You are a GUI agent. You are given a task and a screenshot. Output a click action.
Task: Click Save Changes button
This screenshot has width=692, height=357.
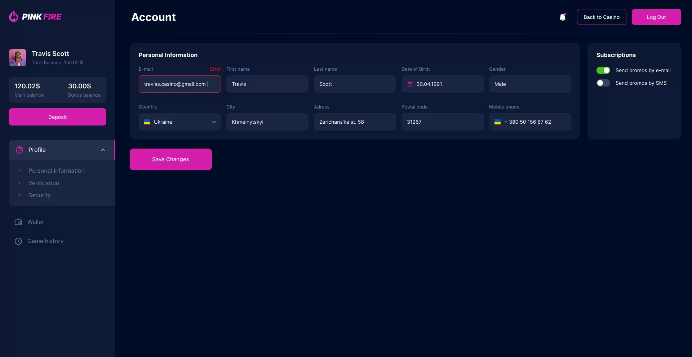(x=171, y=159)
